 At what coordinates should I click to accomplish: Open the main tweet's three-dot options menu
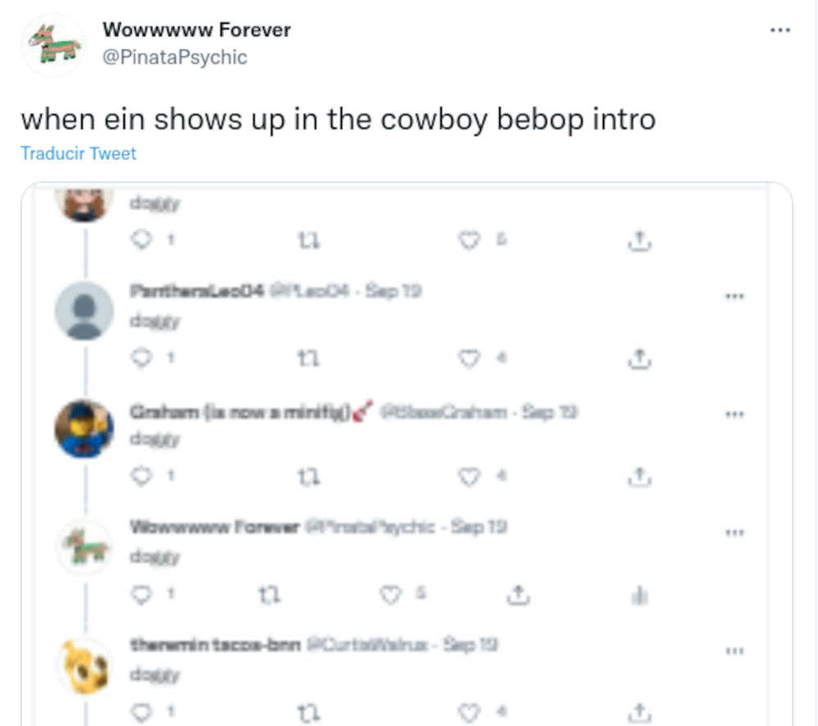(780, 30)
